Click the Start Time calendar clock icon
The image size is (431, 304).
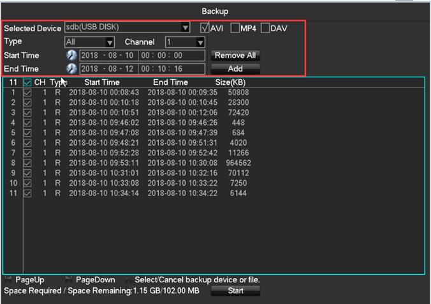pos(71,56)
